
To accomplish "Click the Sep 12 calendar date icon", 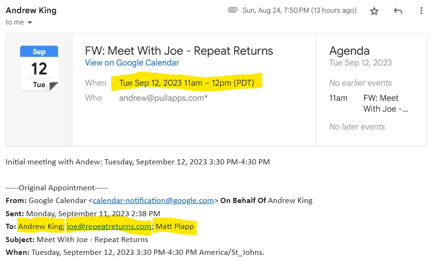I will 39,68.
